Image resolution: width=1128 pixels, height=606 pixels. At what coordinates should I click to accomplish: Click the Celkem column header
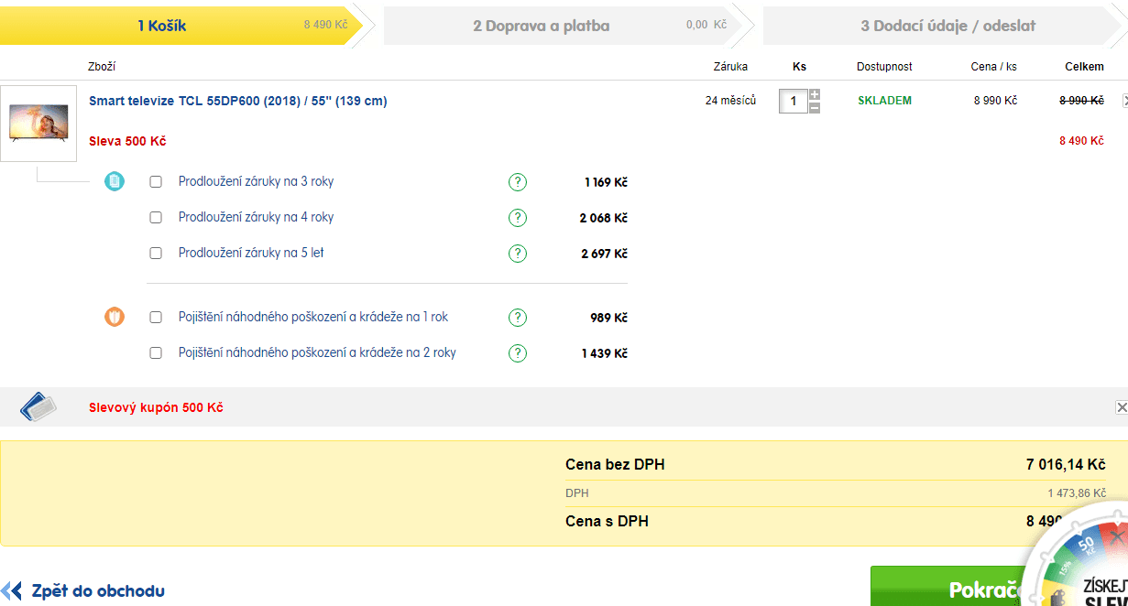[x=1084, y=67]
